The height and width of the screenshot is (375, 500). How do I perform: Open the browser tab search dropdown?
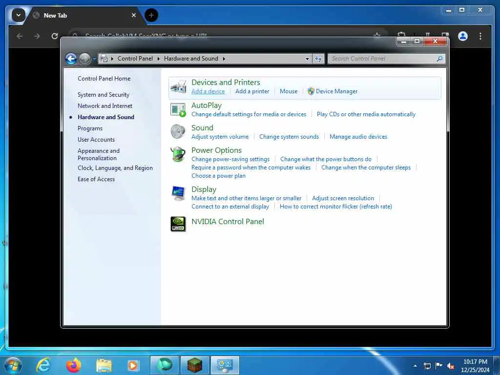19,15
